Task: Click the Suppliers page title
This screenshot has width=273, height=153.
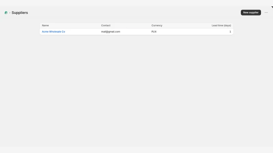Action: 20,13
